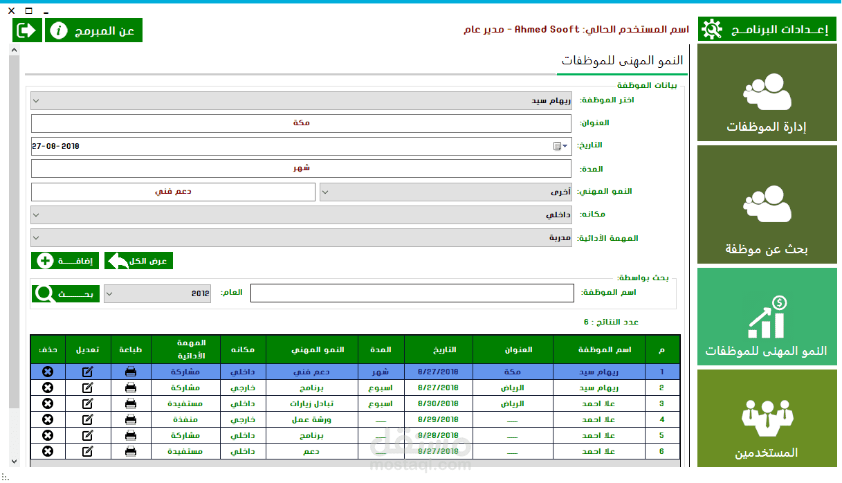The height and width of the screenshot is (483, 842).
Task: Select تبادل زيارات cell in row 3
Action: point(312,403)
